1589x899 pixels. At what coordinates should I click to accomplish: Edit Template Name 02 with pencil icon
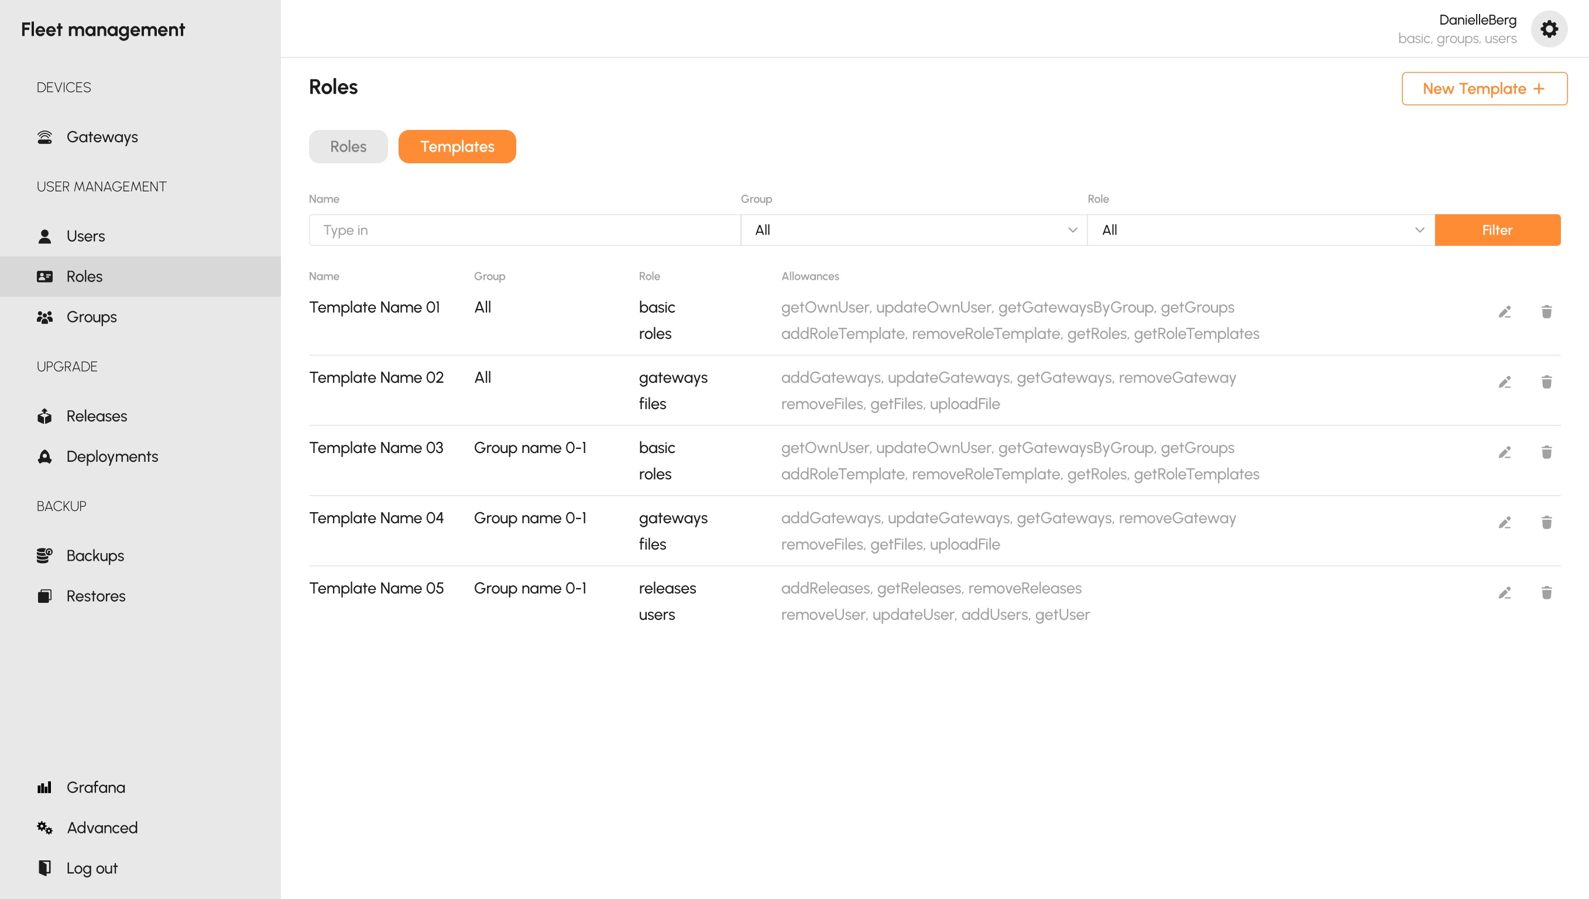click(x=1504, y=382)
